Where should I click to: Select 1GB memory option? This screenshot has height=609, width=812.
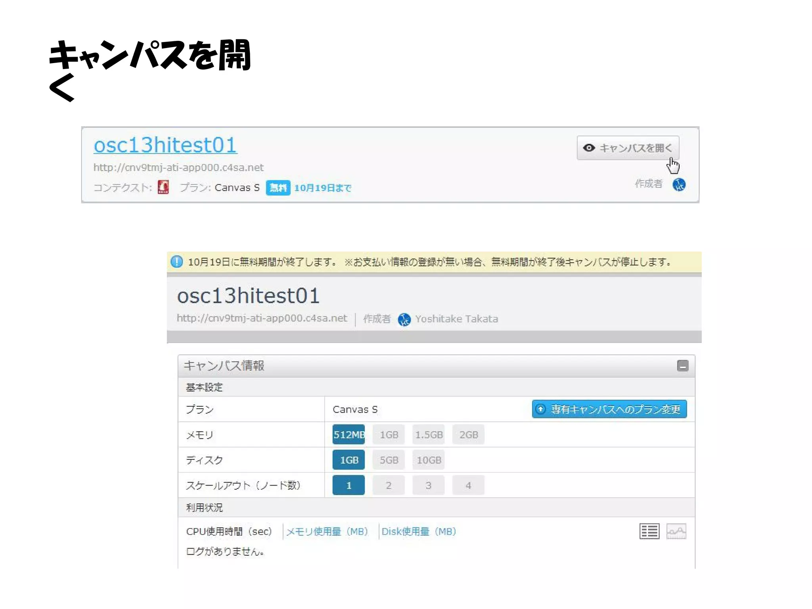point(389,435)
